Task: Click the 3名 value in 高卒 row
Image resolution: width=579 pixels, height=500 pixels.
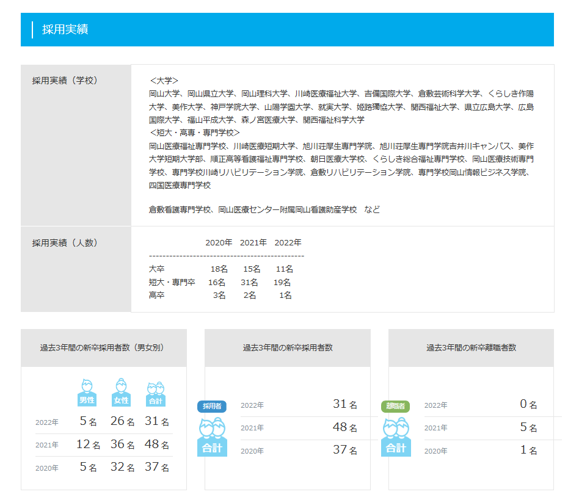Action: tap(219, 295)
